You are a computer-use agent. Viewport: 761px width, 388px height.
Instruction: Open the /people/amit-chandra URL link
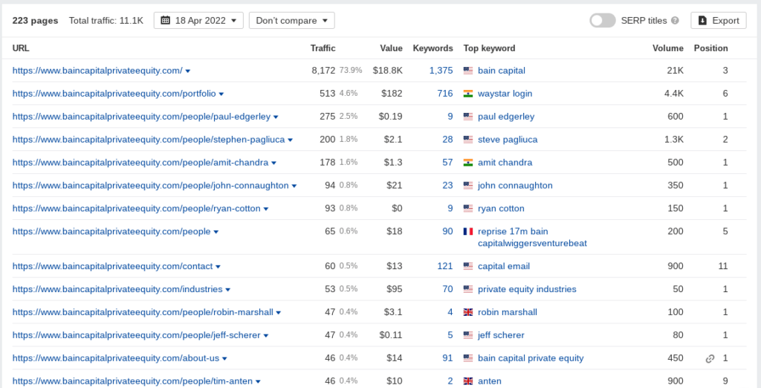[140, 163]
